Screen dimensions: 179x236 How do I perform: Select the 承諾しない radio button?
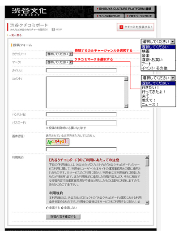pyautogui.click(x=62, y=208)
